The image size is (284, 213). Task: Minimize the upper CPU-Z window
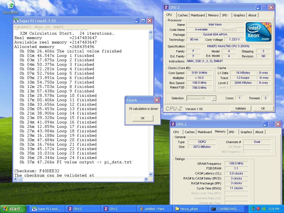(x=258, y=7)
